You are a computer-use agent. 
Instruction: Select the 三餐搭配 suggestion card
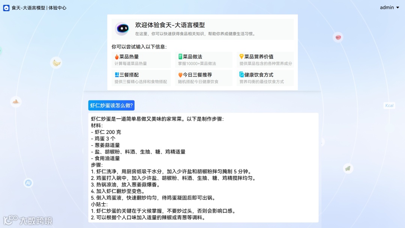tap(141, 78)
